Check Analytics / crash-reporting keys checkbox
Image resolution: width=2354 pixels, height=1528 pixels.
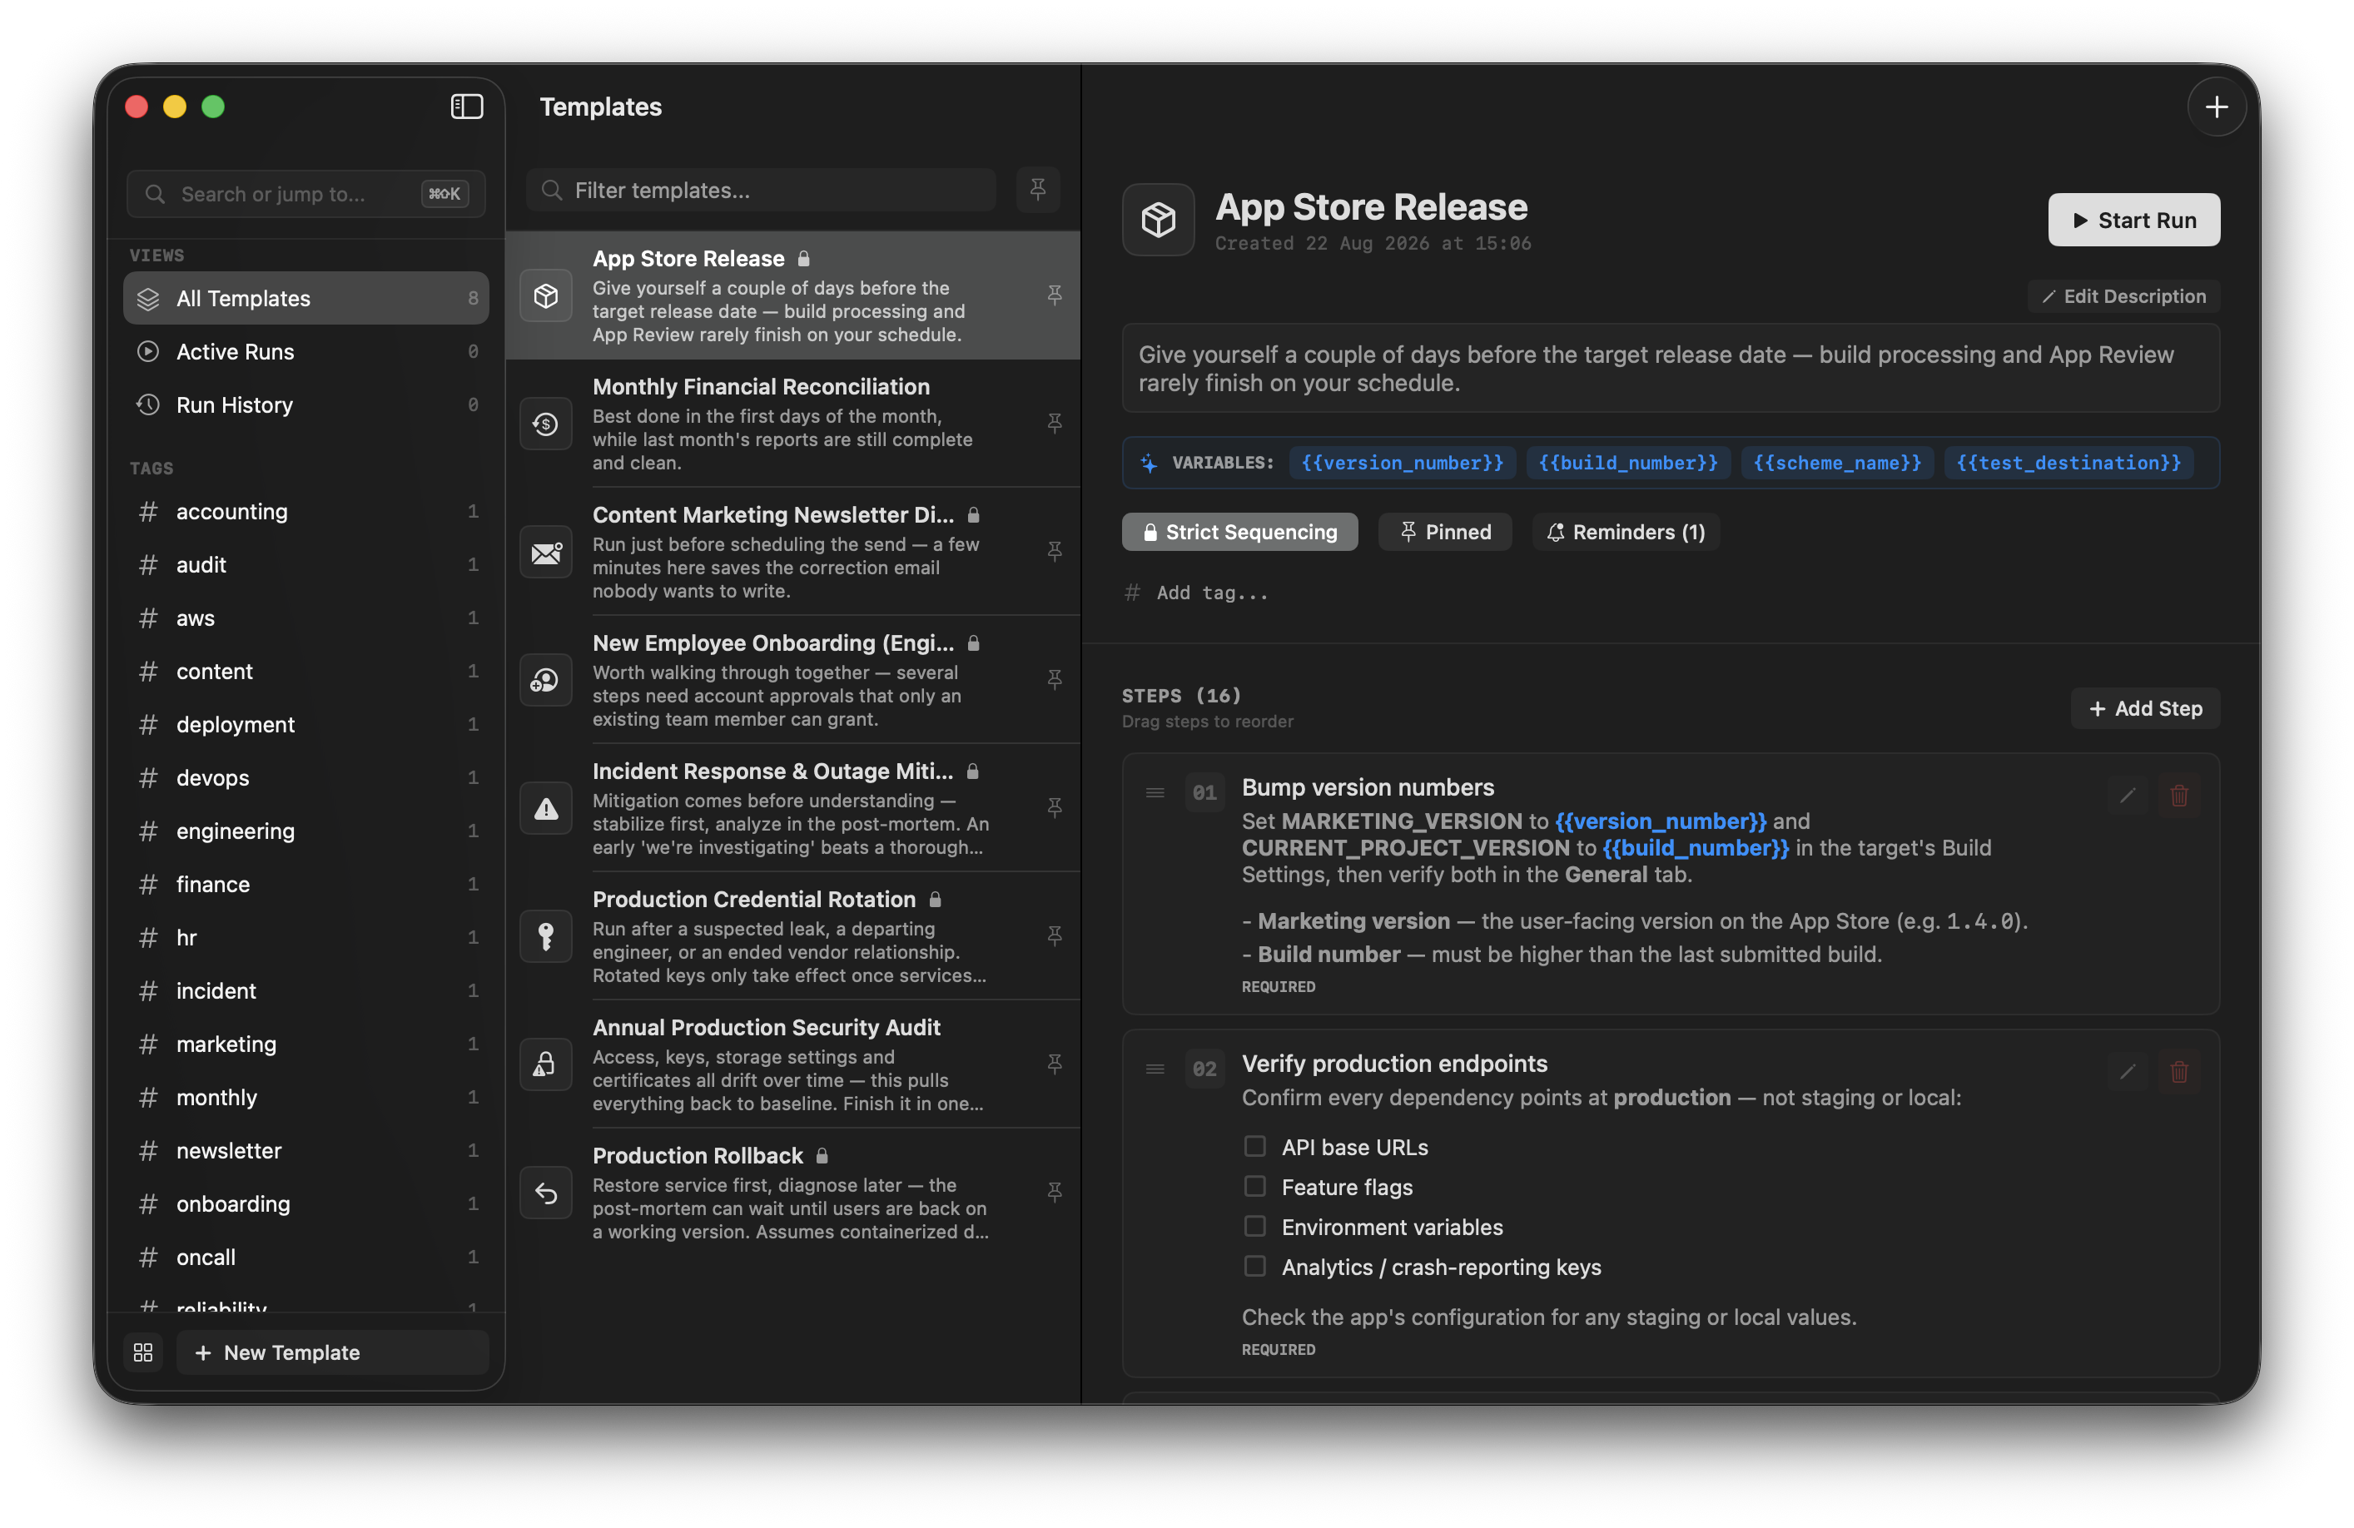1254,1266
